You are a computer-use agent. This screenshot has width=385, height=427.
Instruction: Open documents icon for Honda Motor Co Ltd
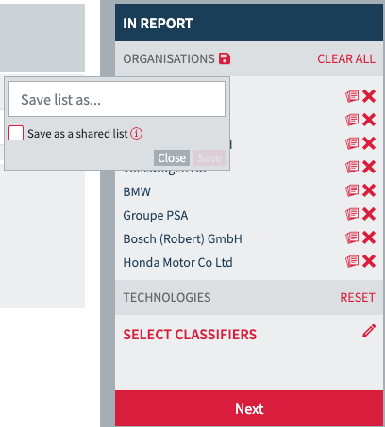click(352, 261)
